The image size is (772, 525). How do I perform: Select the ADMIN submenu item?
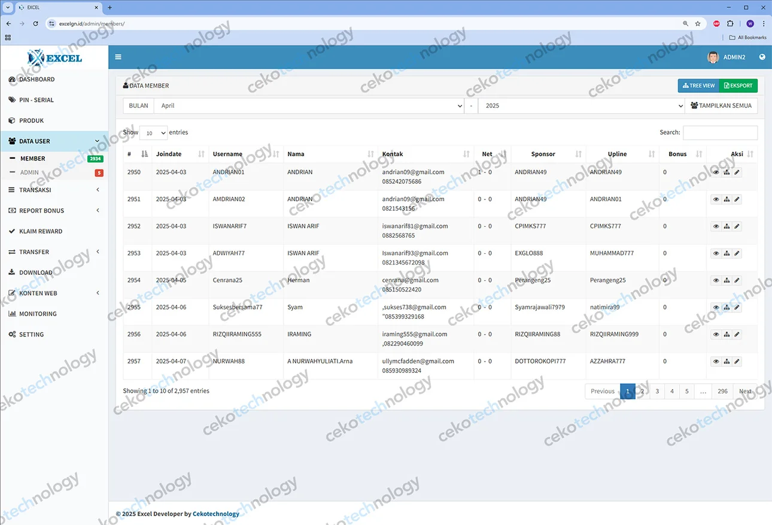click(x=29, y=172)
